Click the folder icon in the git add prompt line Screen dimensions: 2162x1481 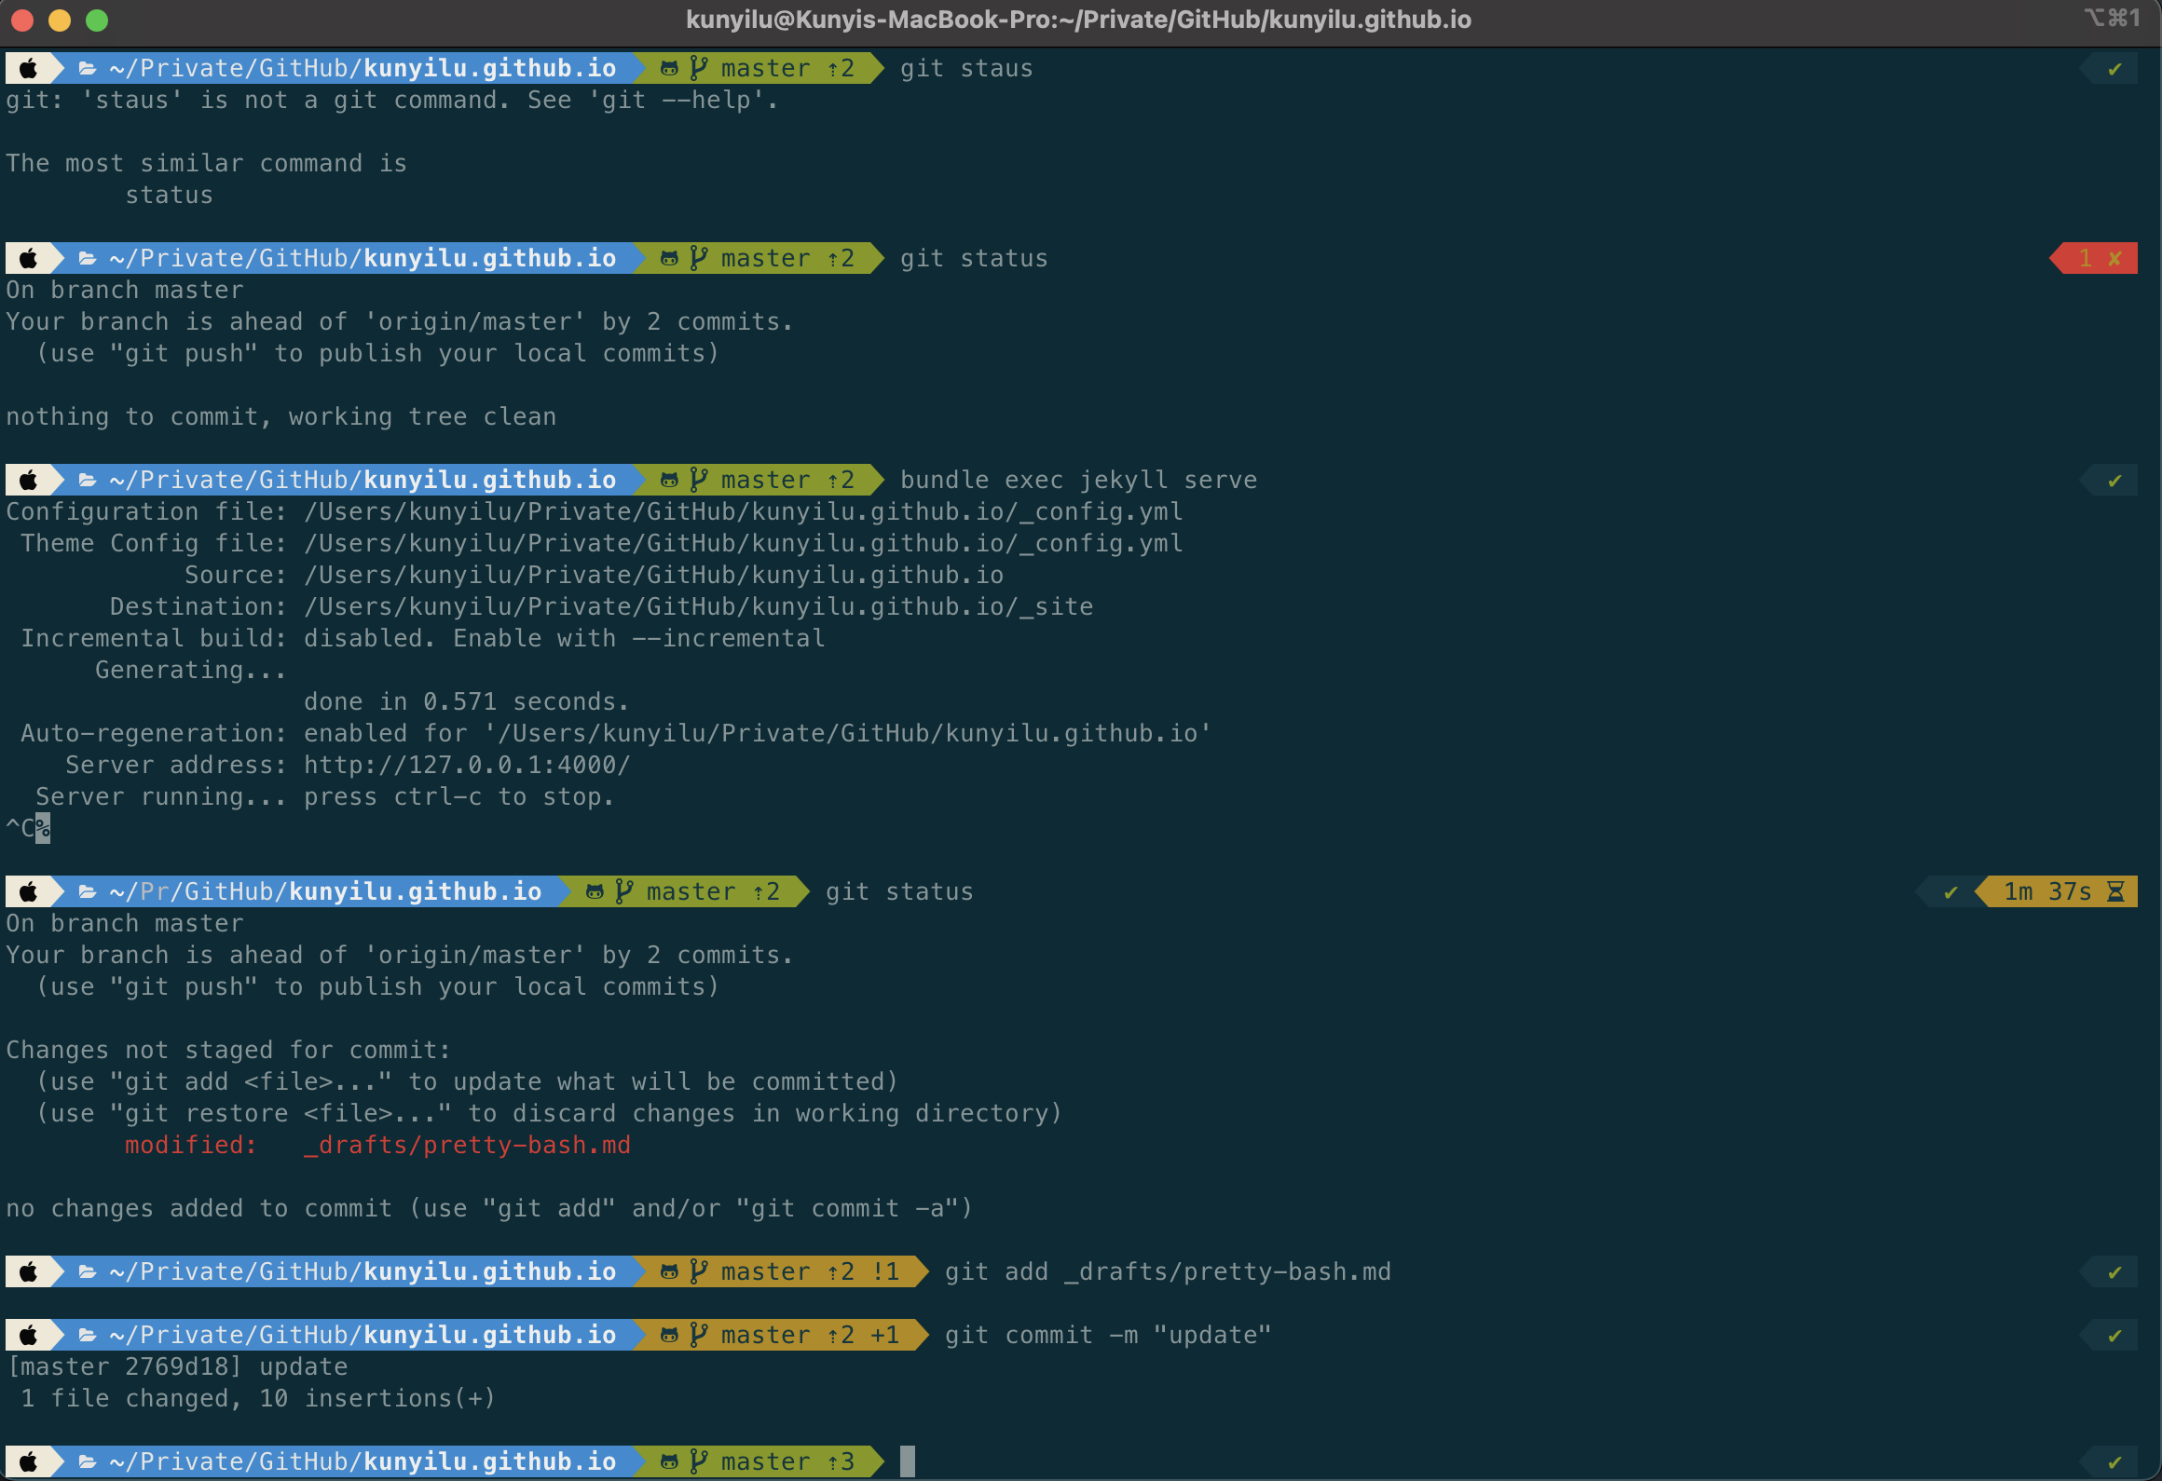point(86,1270)
